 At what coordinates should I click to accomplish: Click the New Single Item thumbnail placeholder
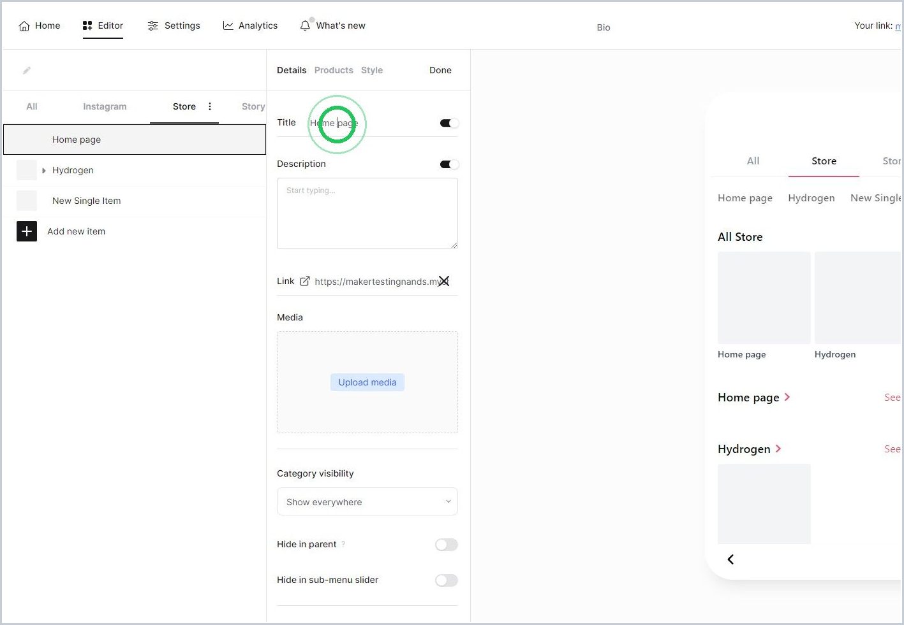pyautogui.click(x=27, y=201)
